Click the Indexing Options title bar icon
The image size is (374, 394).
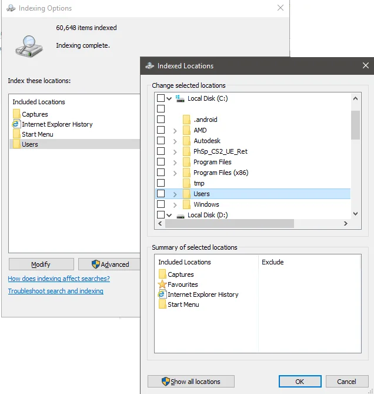[x=11, y=8]
